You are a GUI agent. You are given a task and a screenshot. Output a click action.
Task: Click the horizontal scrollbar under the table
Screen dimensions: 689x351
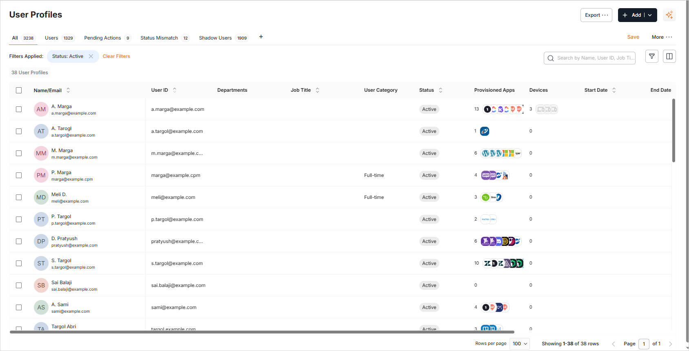262,332
